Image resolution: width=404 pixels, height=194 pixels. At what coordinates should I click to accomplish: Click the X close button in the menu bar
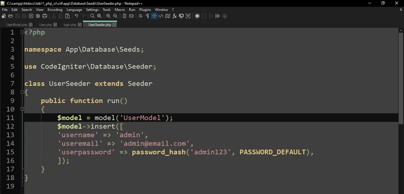tap(401, 10)
